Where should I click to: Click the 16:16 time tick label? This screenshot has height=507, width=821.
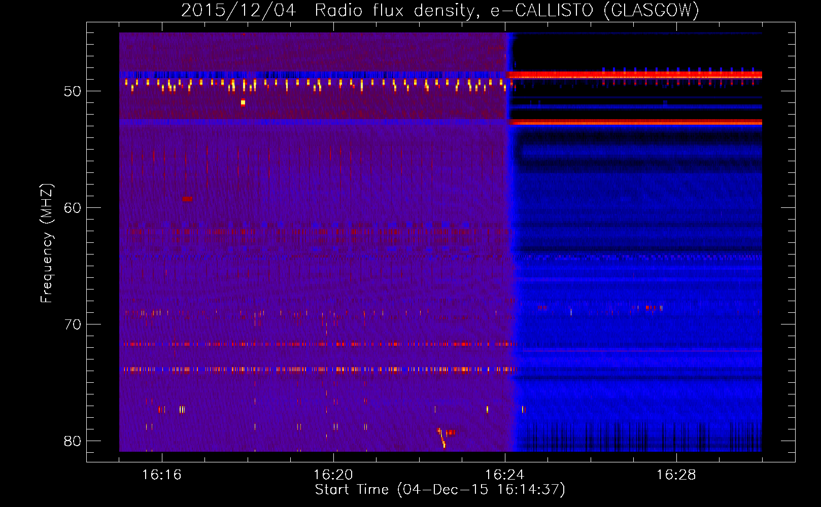161,475
